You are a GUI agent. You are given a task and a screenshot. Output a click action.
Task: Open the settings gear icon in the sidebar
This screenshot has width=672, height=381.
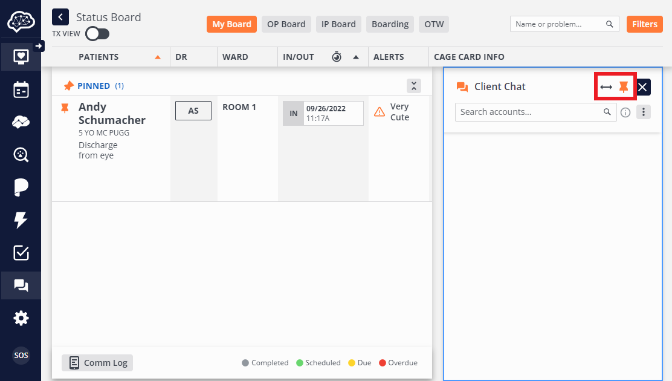pyautogui.click(x=21, y=318)
